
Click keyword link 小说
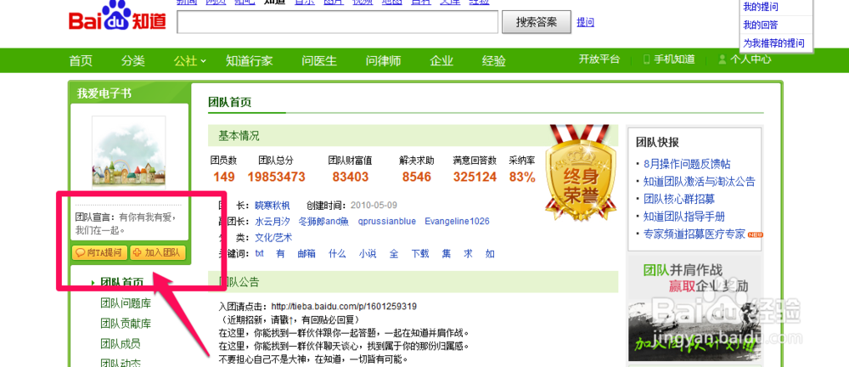[x=368, y=253]
